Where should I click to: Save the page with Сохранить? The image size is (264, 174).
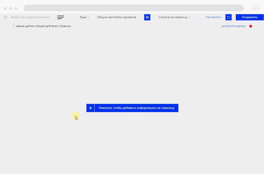point(250,17)
